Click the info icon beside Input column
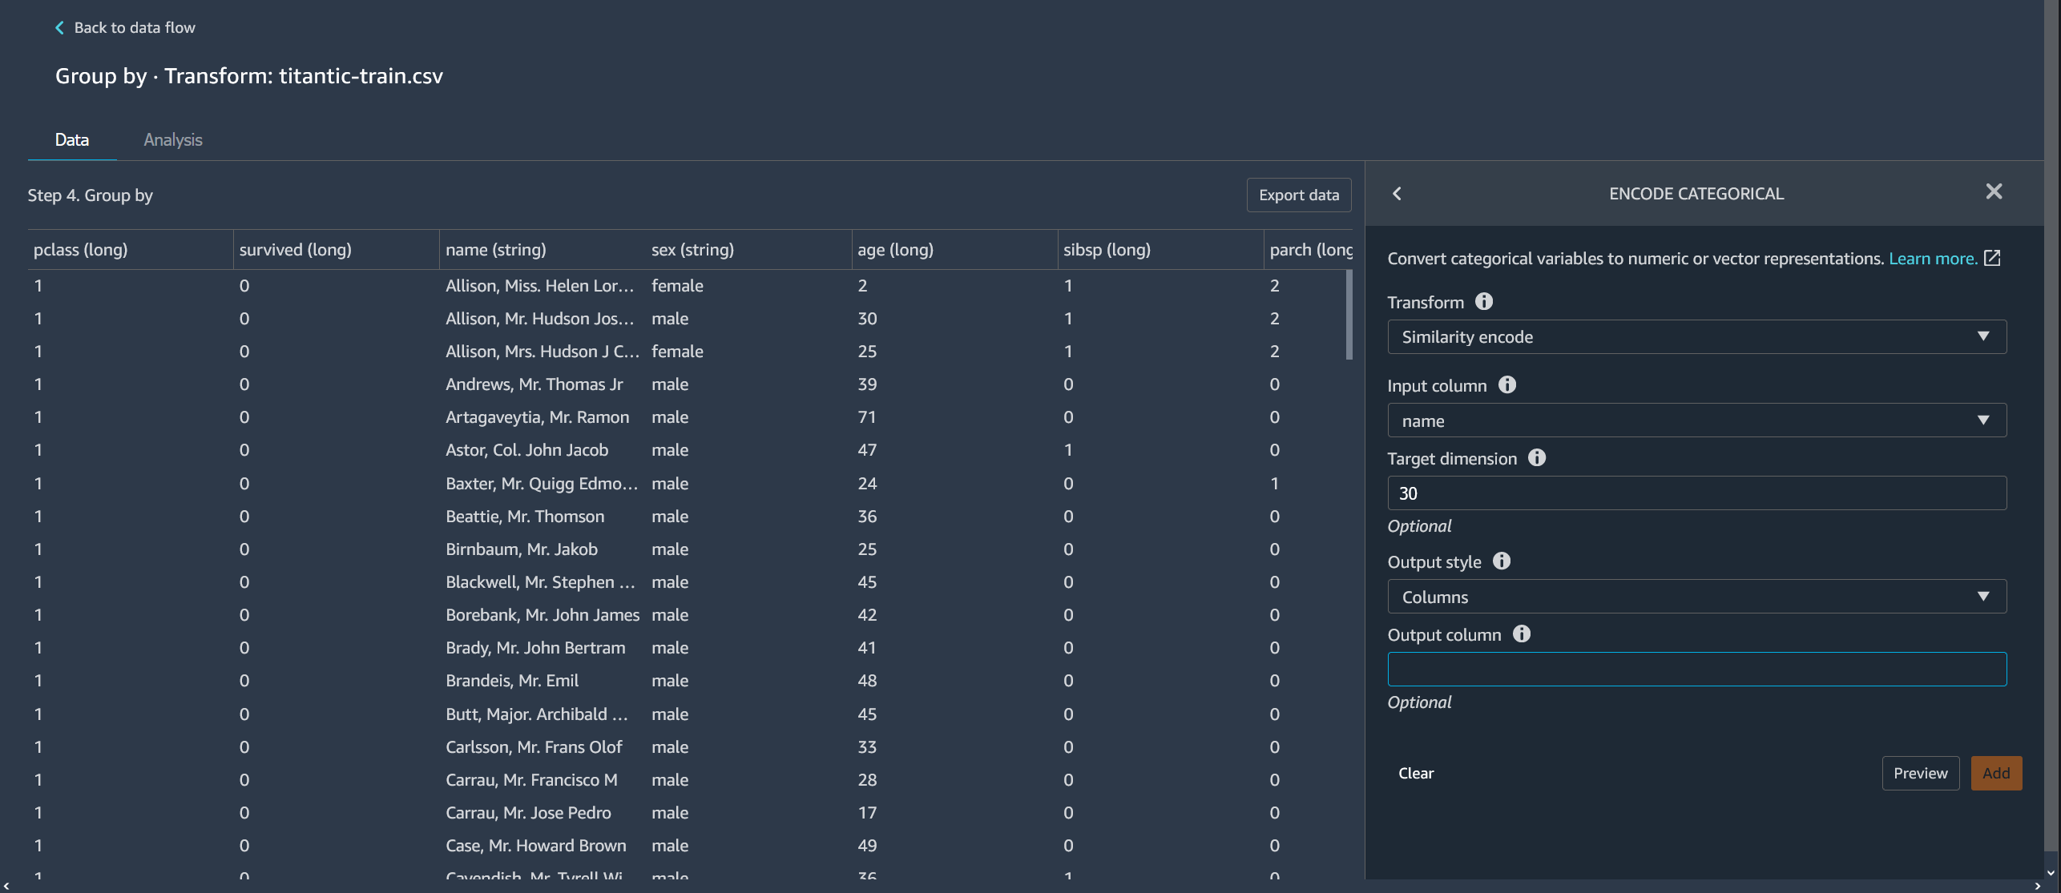2061x893 pixels. tap(1507, 384)
